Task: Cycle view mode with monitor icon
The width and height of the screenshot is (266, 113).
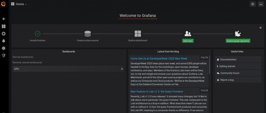Action: [x=261, y=4]
